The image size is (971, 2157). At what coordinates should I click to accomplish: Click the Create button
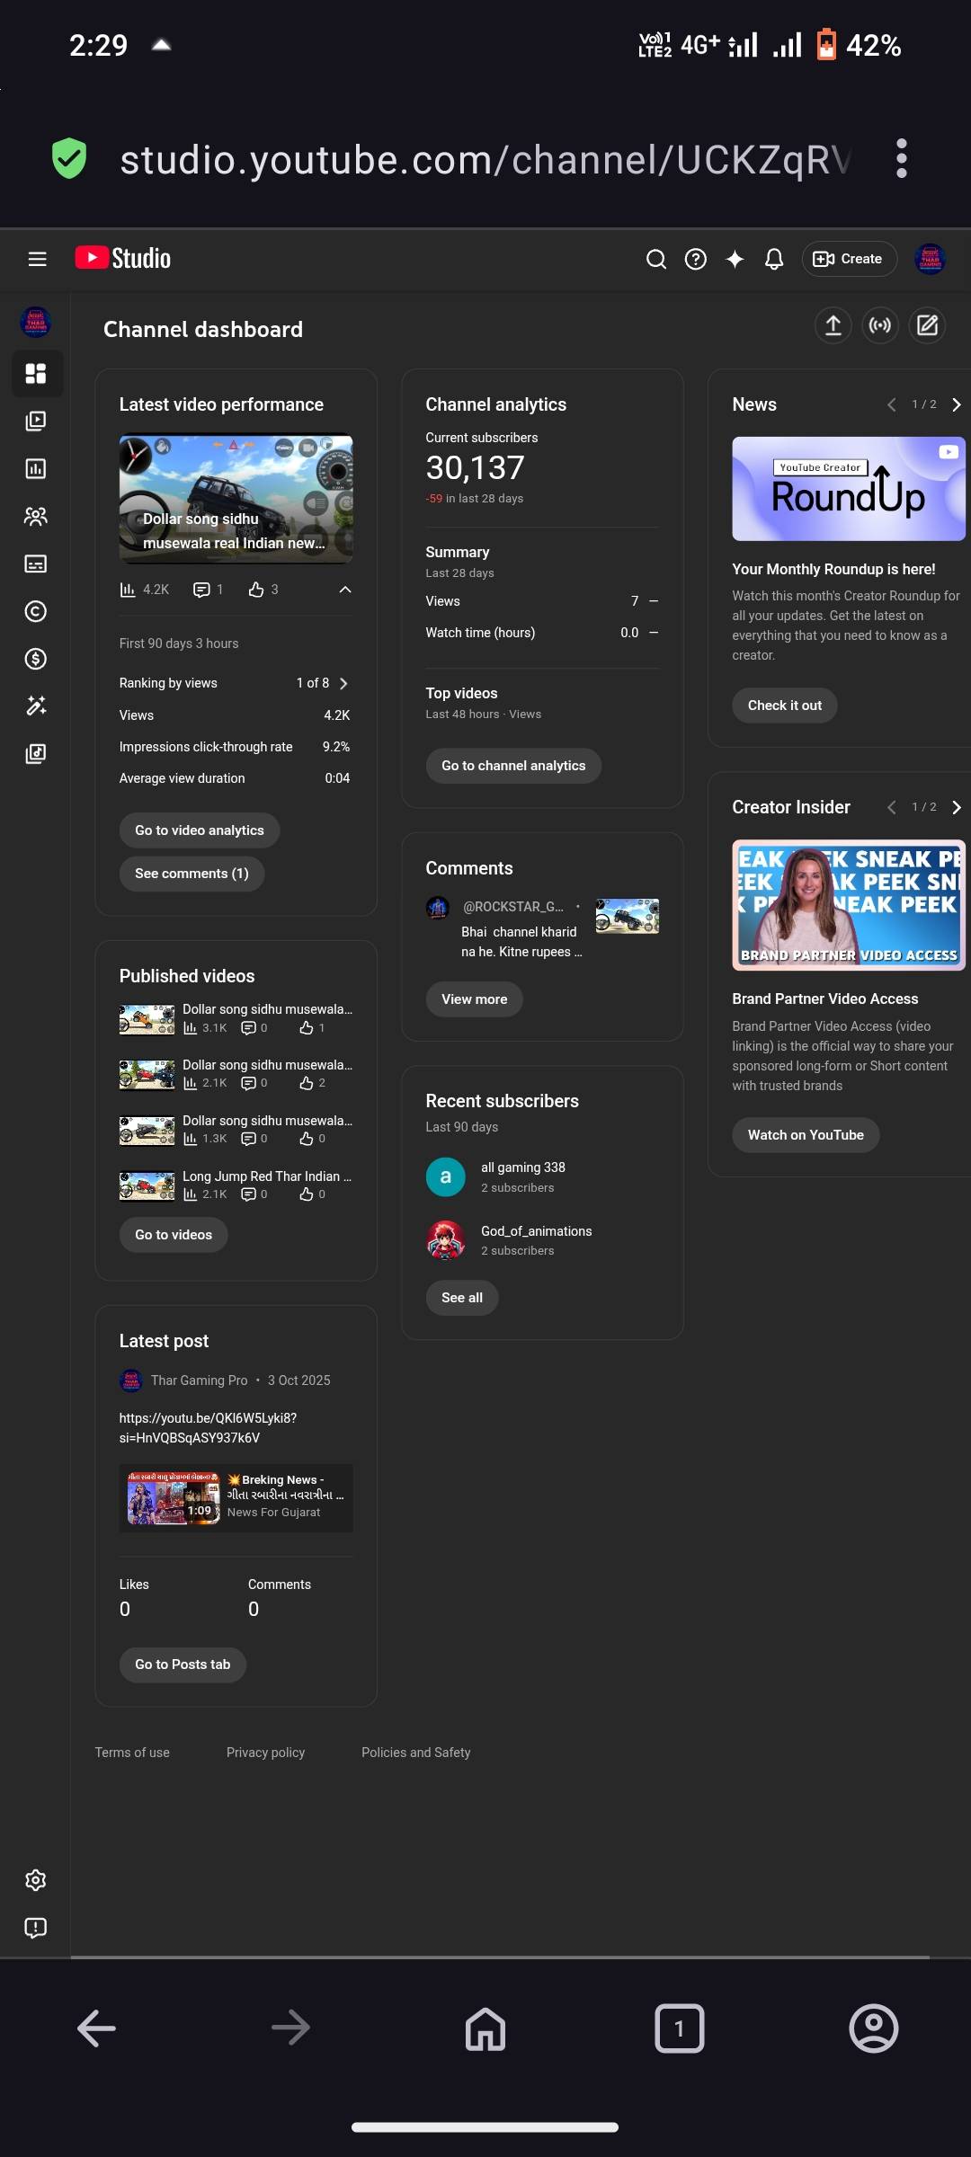(x=849, y=259)
